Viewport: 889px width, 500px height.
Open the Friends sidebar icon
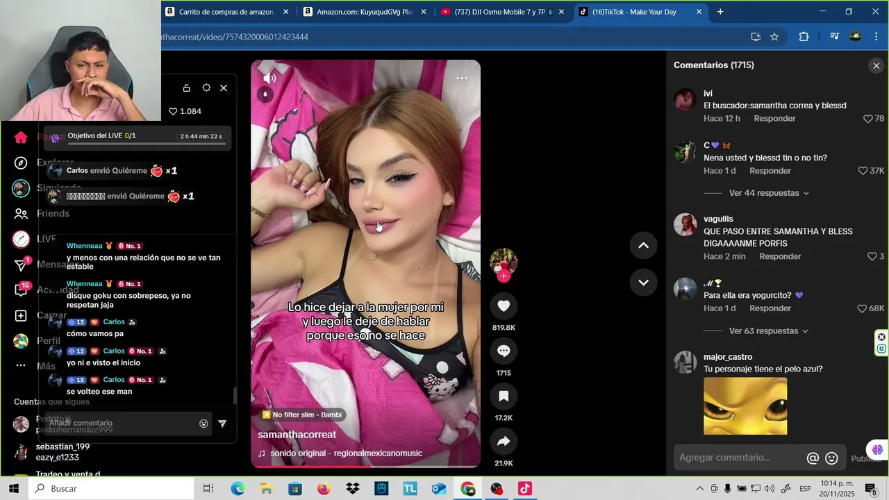(x=21, y=214)
